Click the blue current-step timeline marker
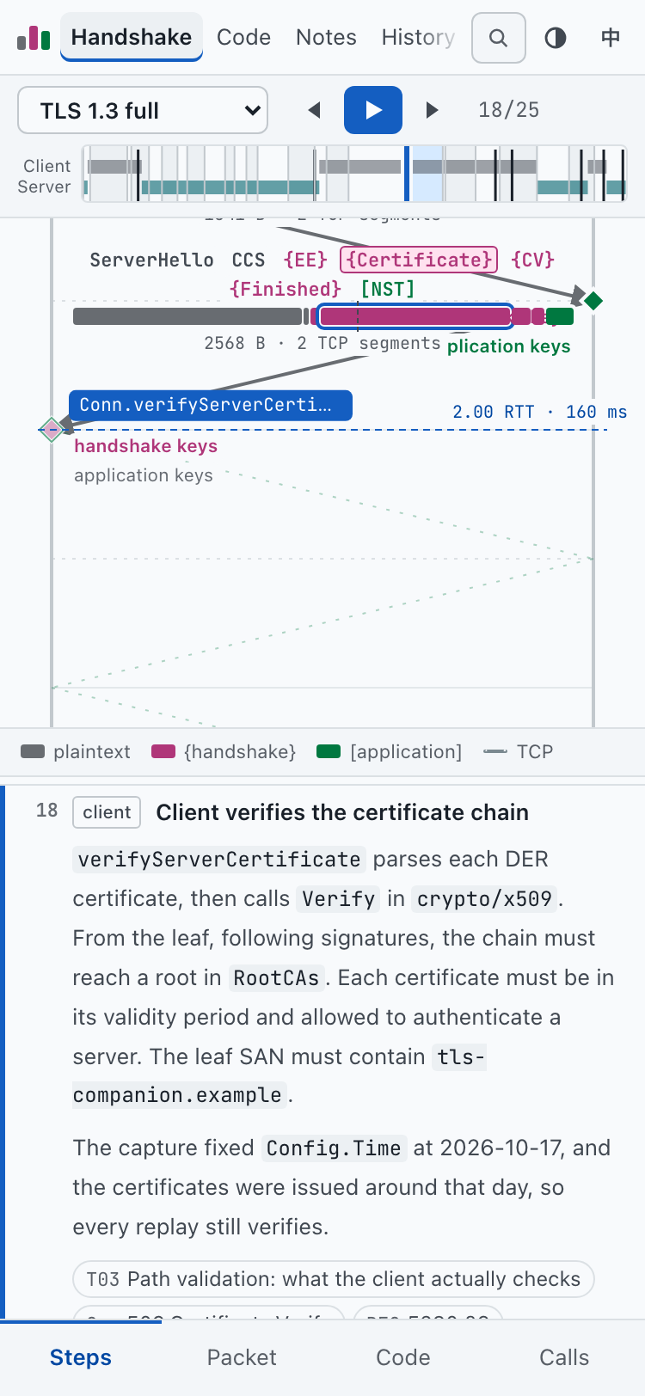Image resolution: width=645 pixels, height=1396 pixels. pyautogui.click(x=407, y=174)
